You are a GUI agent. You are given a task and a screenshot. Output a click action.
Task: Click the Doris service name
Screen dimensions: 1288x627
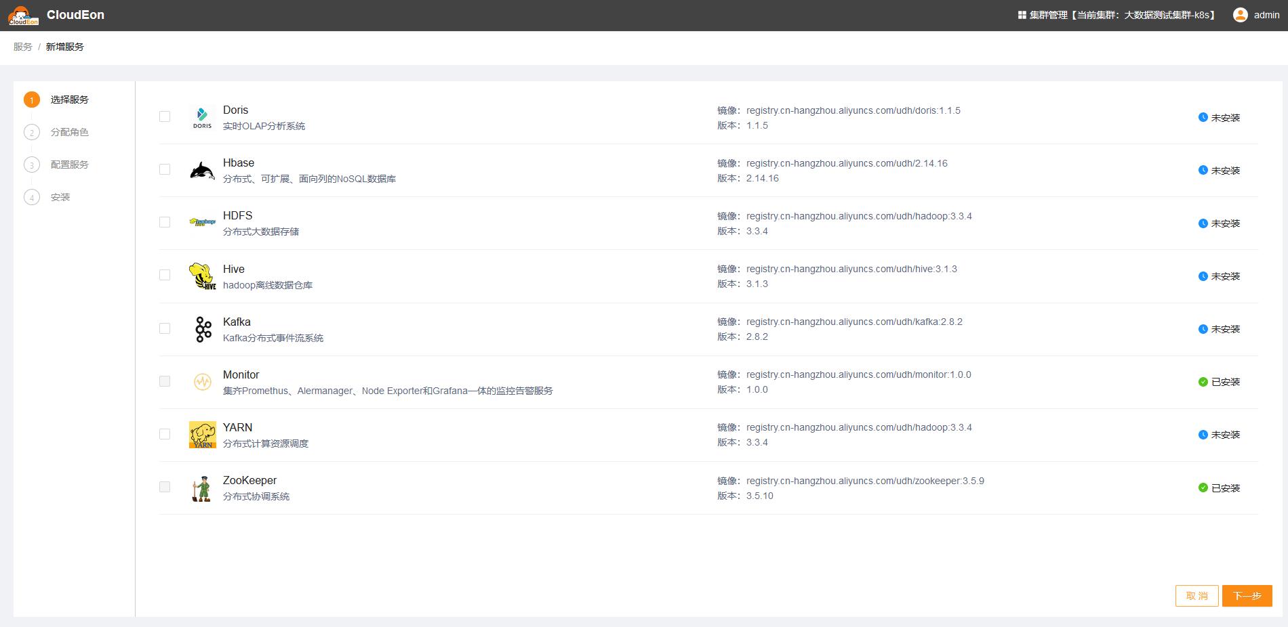[235, 110]
